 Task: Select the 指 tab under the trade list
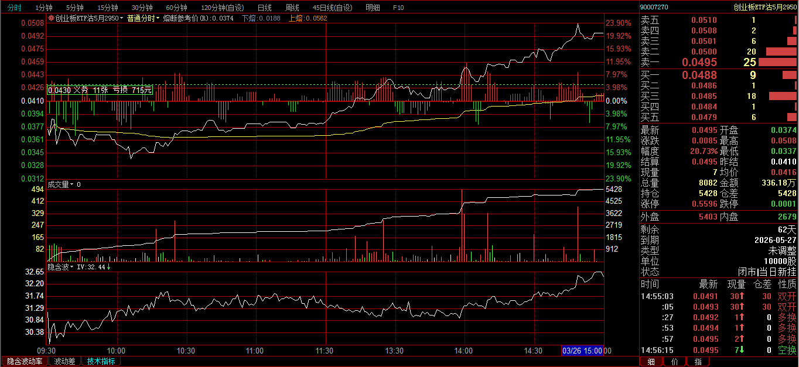pos(698,362)
